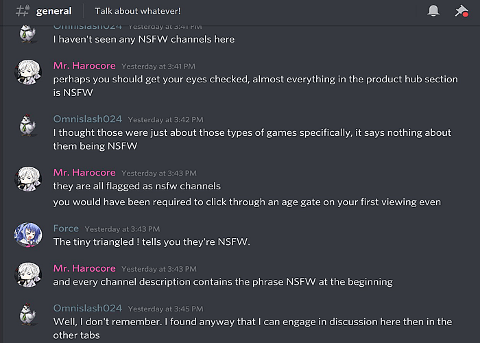Click the timestamp next to Force's name
The height and width of the screenshot is (343, 480).
(122, 229)
